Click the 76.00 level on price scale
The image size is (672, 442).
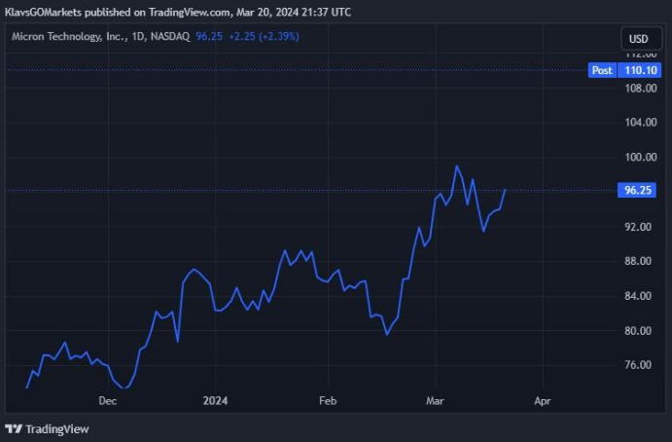[638, 365]
